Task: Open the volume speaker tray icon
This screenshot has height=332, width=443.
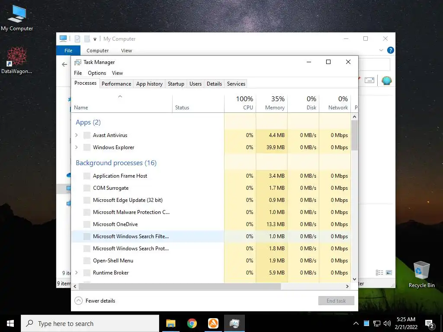Action: pos(387,323)
